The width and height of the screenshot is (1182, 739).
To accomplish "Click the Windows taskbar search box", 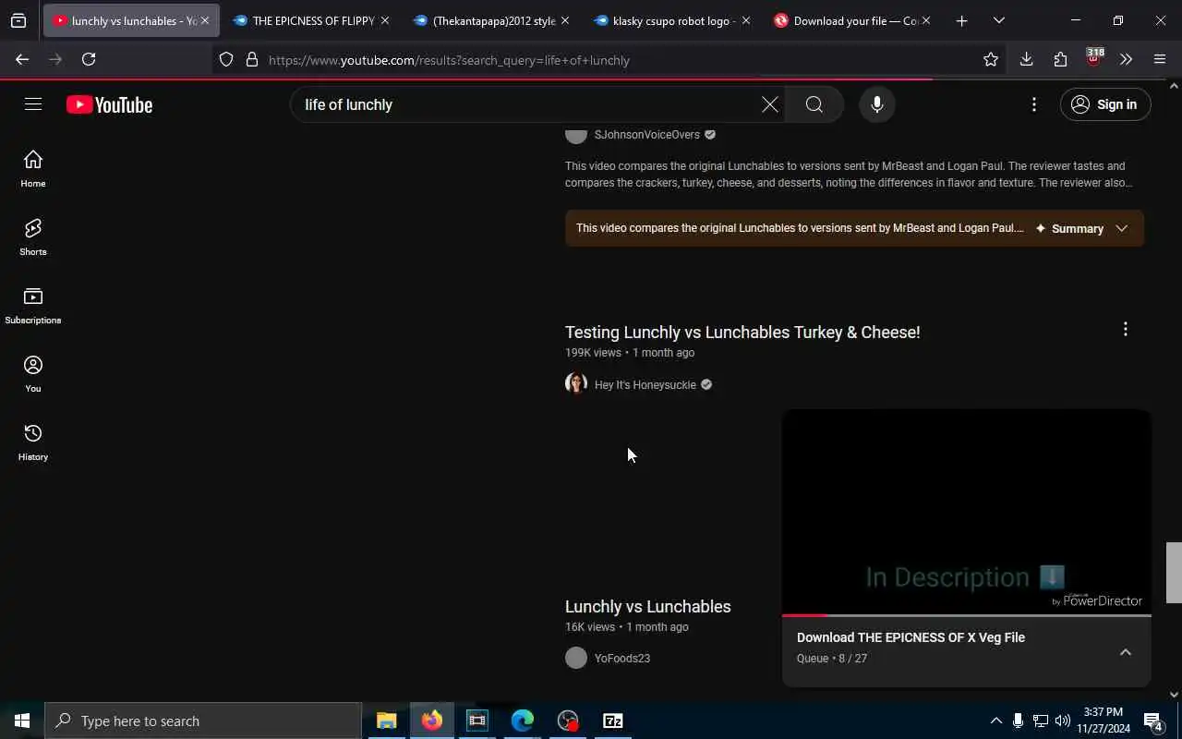I will [x=203, y=721].
